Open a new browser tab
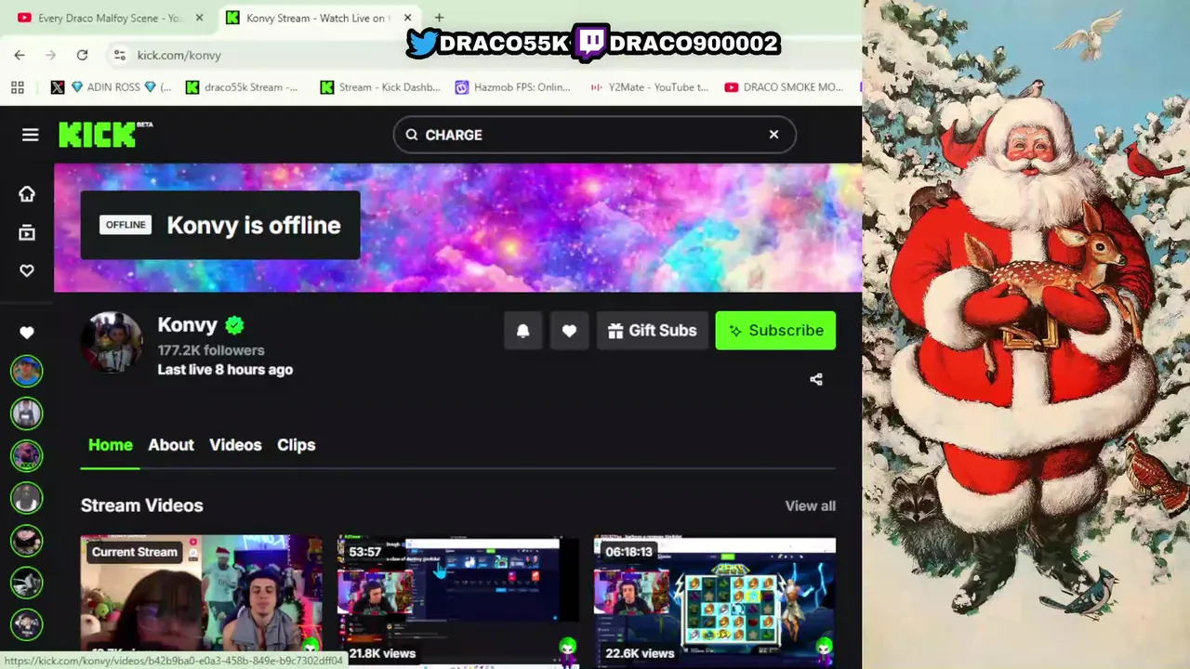The image size is (1190, 669). click(x=439, y=18)
